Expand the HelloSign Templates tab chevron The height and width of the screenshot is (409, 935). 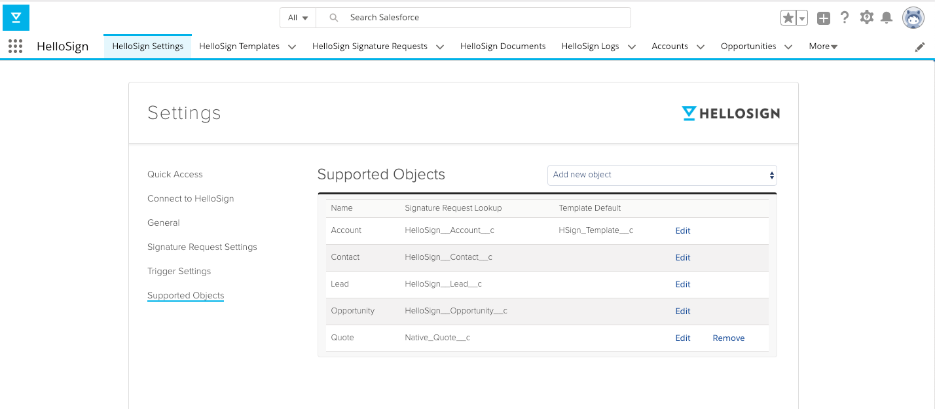coord(292,46)
